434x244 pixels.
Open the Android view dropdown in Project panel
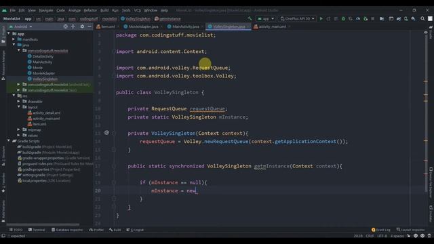[21, 26]
